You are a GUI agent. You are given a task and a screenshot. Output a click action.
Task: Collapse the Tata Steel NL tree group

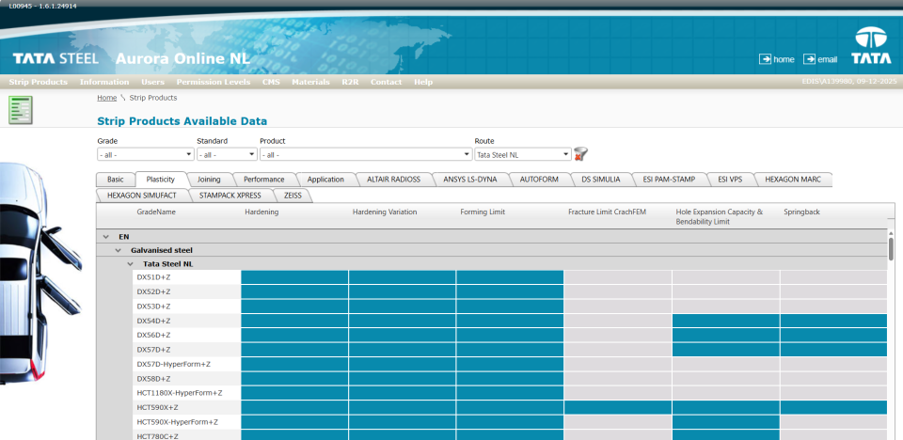[x=131, y=264]
